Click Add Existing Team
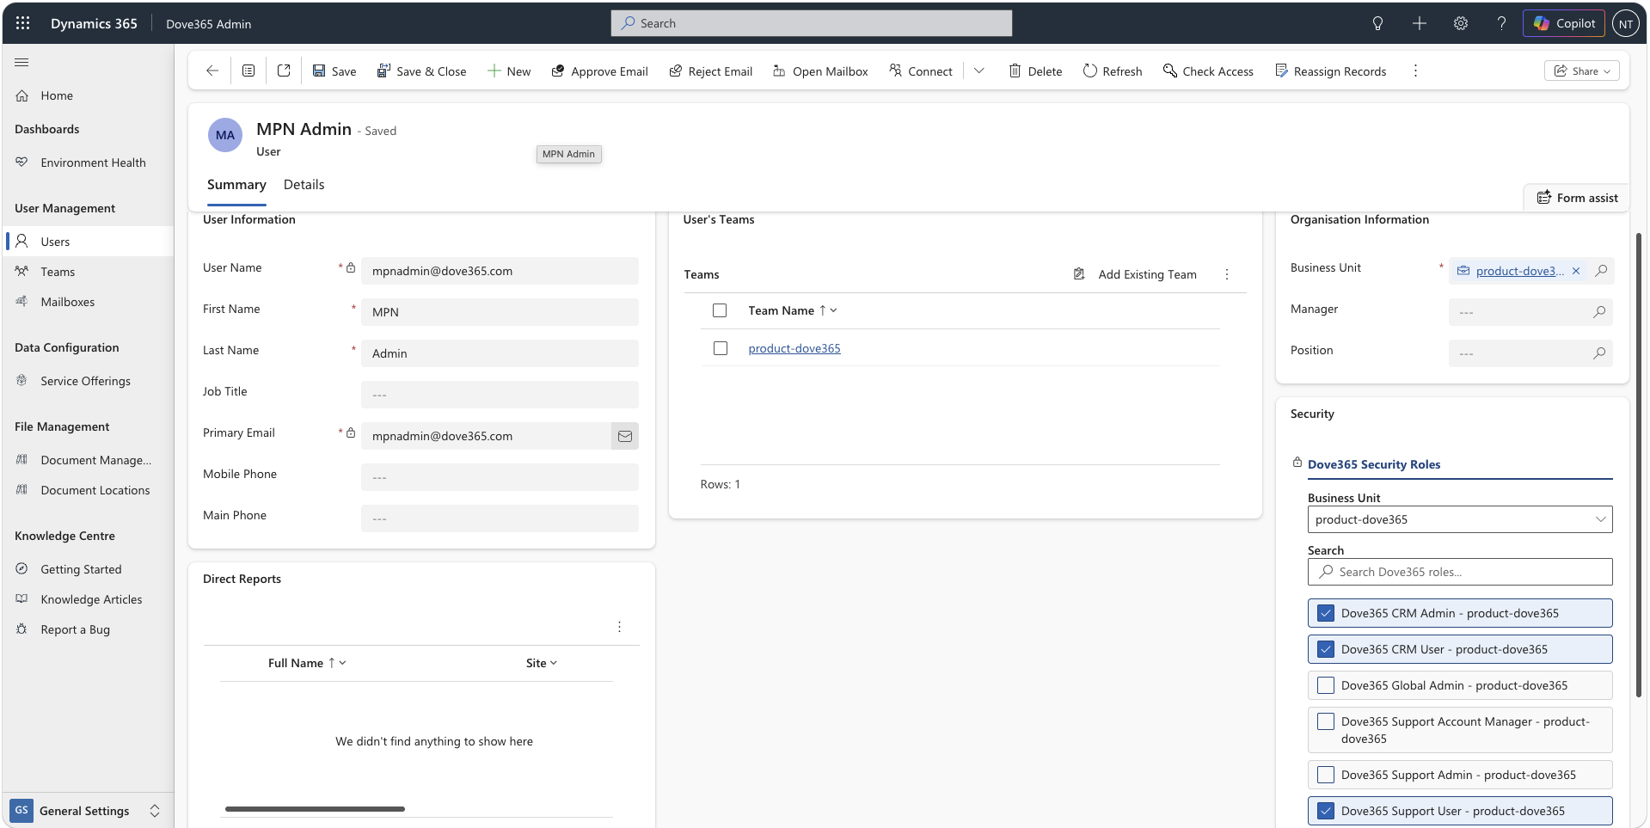The width and height of the screenshot is (1650, 828). (1135, 274)
